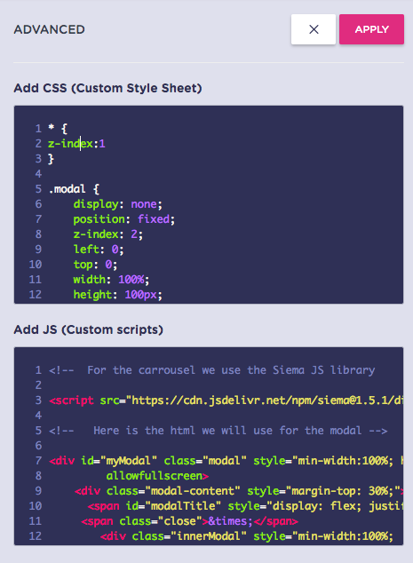
Task: Close the Advanced panel with X
Action: [x=314, y=29]
